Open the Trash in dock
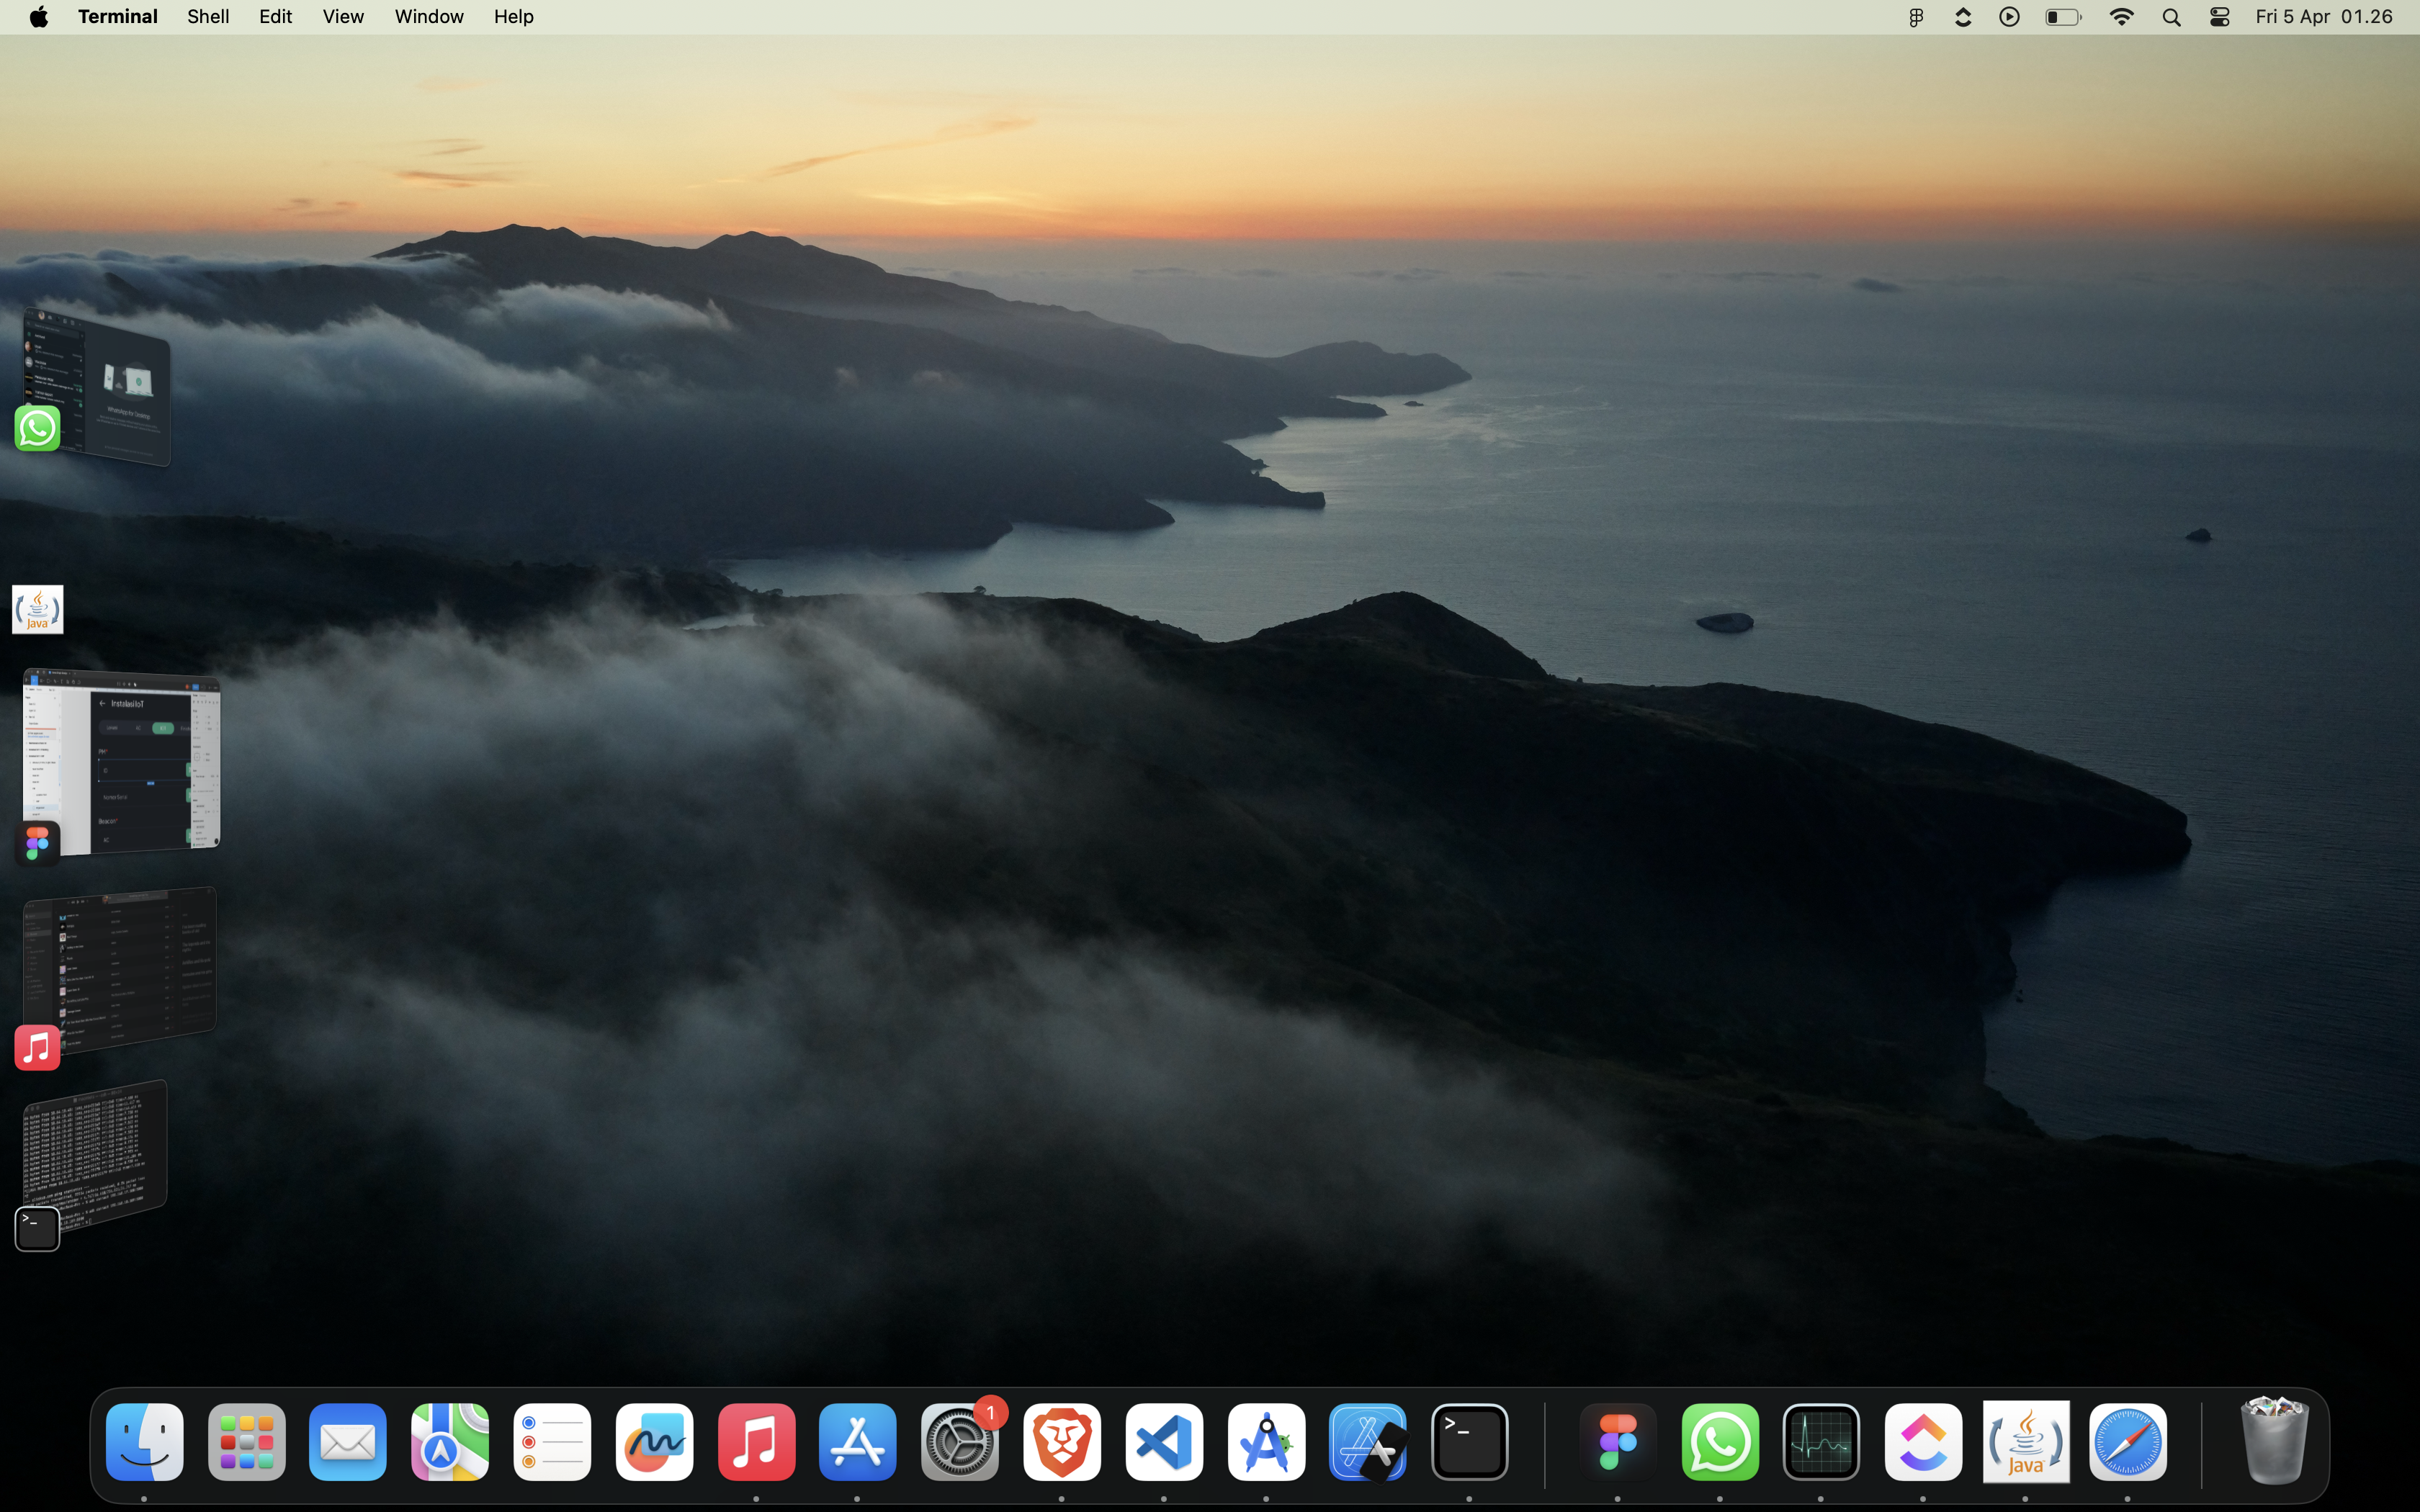 [2275, 1440]
